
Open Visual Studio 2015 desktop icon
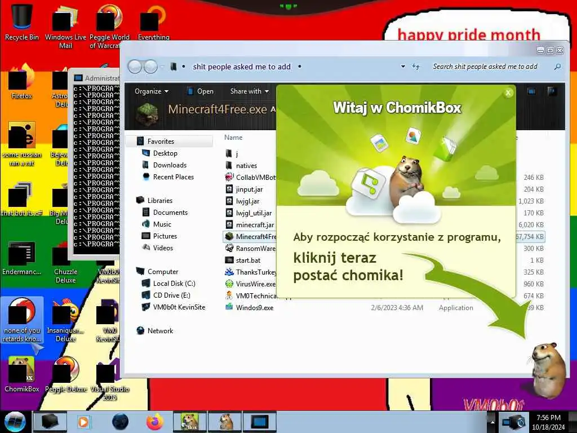(x=110, y=379)
